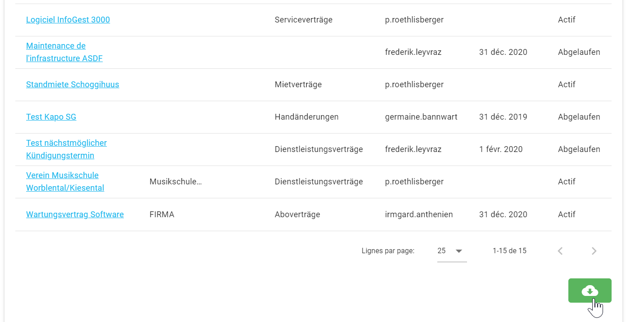
Task: Click the Aboverträge category cell
Action: point(297,215)
